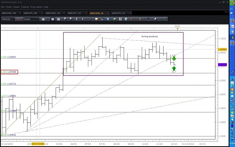Viewport: 235px width, 147px height.
Task: Click the green toolbar icon after eraser
Action: coord(162,19)
